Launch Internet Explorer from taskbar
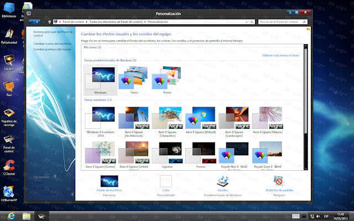The width and height of the screenshot is (354, 221). click(x=11, y=216)
